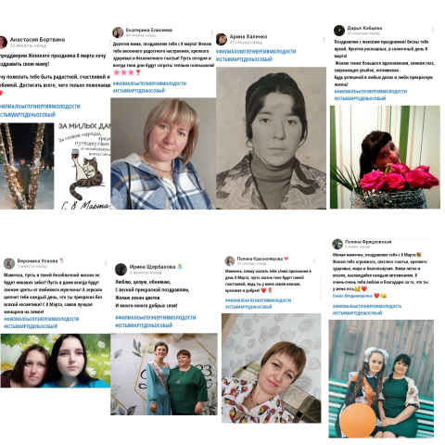Open Ирина Щербакова's dark avatar

click(x=121, y=269)
